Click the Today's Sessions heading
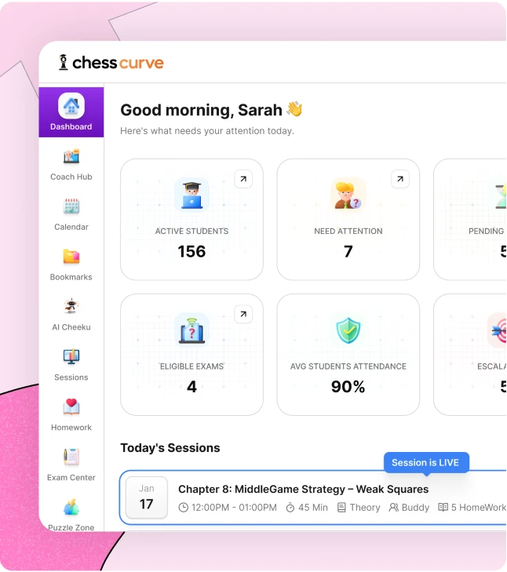Viewport: 507px width, 572px height. click(x=170, y=448)
